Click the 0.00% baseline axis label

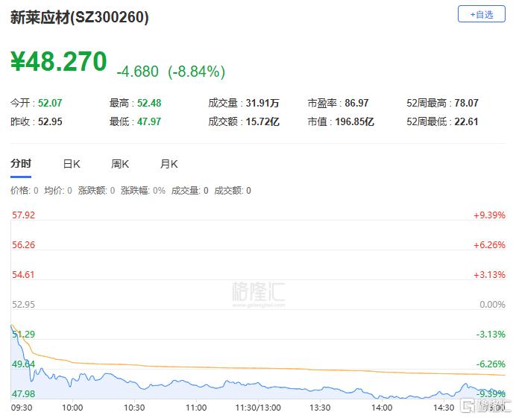pyautogui.click(x=492, y=305)
